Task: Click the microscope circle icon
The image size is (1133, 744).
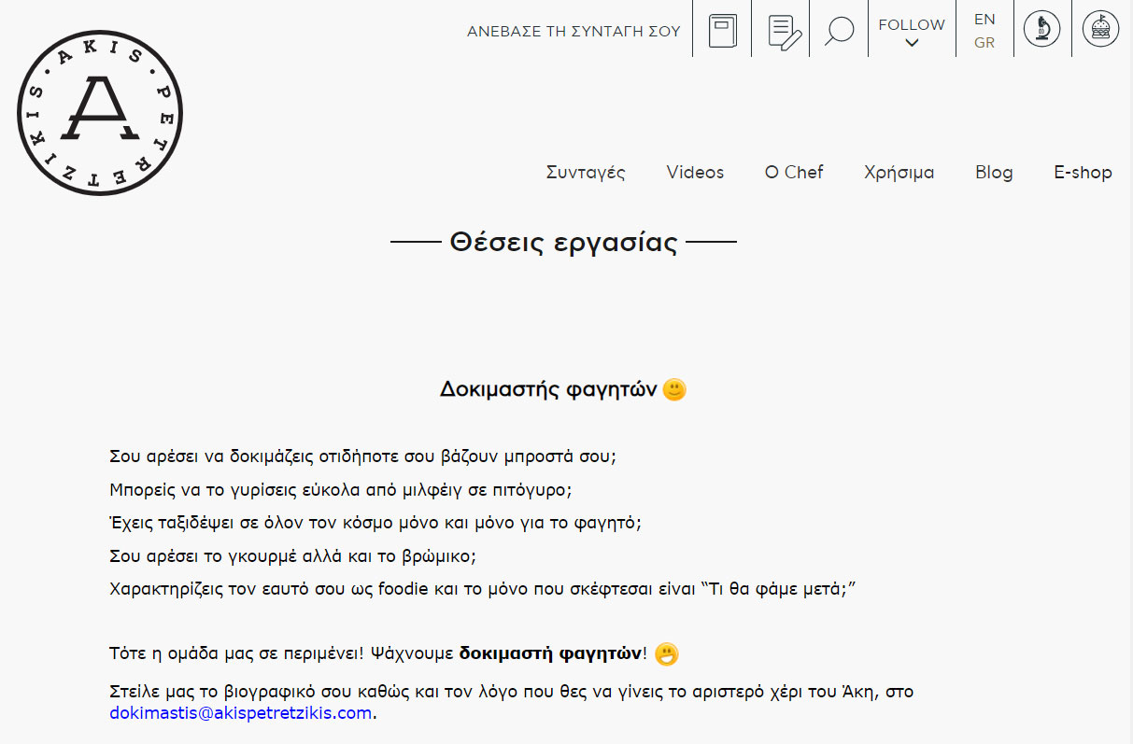Action: point(1041,29)
